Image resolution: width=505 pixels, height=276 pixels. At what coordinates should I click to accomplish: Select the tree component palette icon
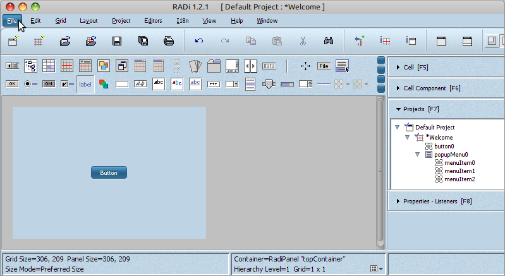30,66
